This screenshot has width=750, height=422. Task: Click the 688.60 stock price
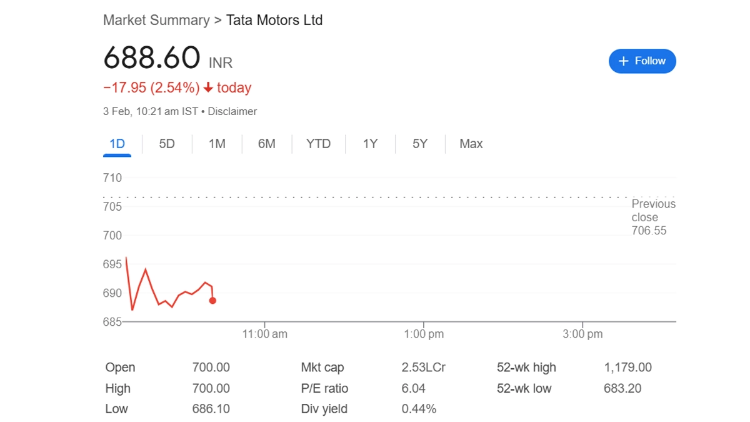151,58
